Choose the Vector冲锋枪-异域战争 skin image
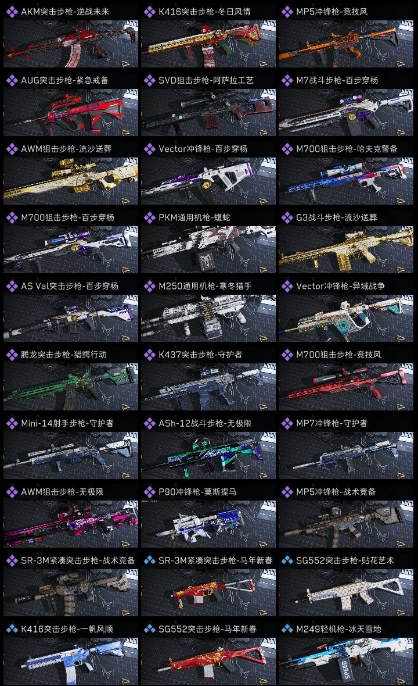Screen dimensions: 418x686 [346, 318]
